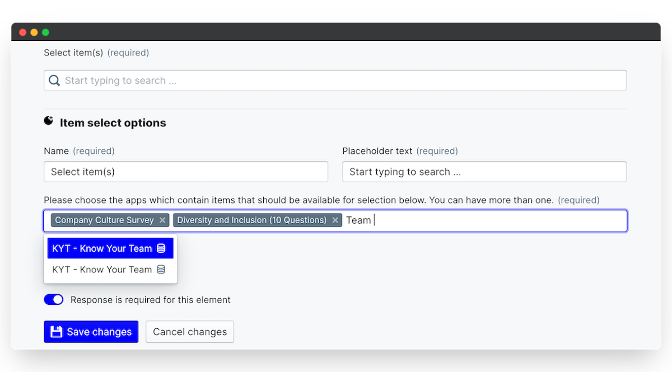Click the 'Name (required)' label
Screen dimensions: 672x372
(79, 151)
